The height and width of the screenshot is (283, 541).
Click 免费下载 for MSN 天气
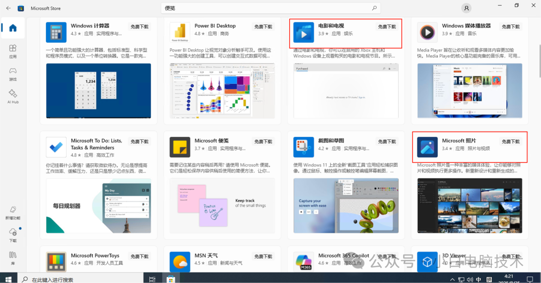click(x=263, y=256)
